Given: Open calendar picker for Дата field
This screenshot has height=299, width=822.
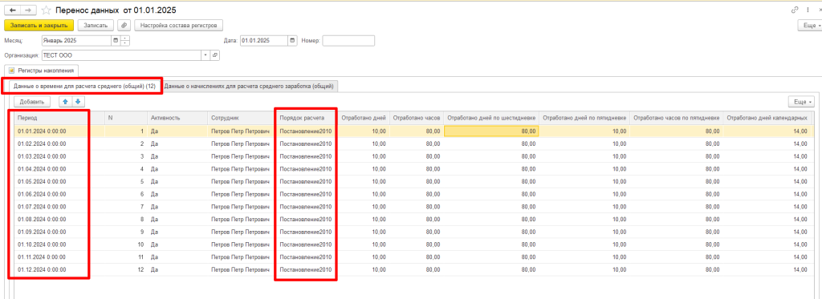Looking at the screenshot, I should click(292, 41).
